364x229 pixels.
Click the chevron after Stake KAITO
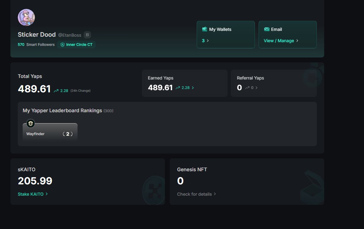(47, 194)
